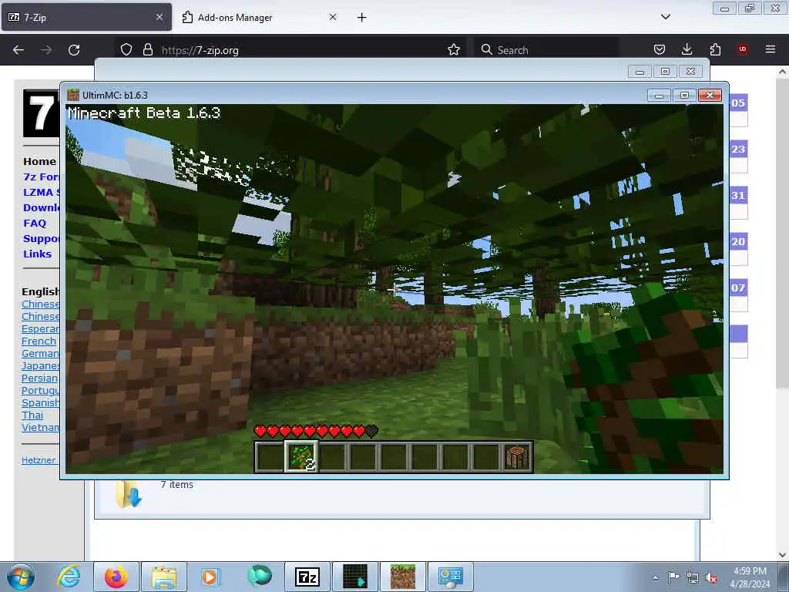Open the German language link
The image size is (789, 592).
point(40,353)
